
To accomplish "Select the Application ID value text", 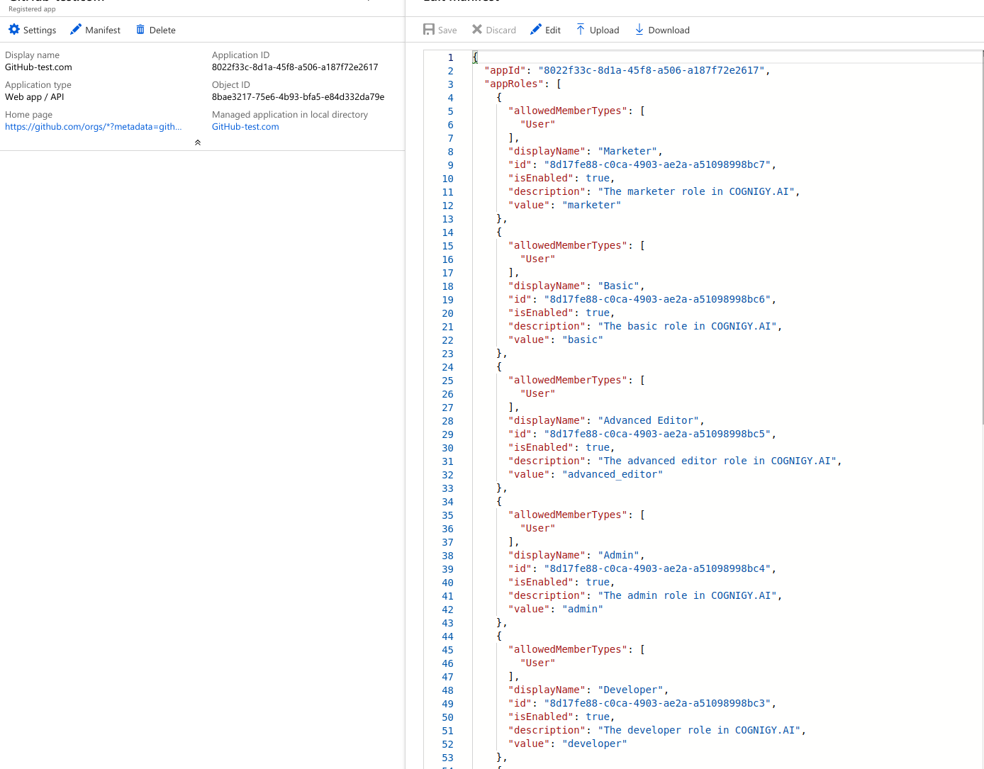I will click(295, 67).
